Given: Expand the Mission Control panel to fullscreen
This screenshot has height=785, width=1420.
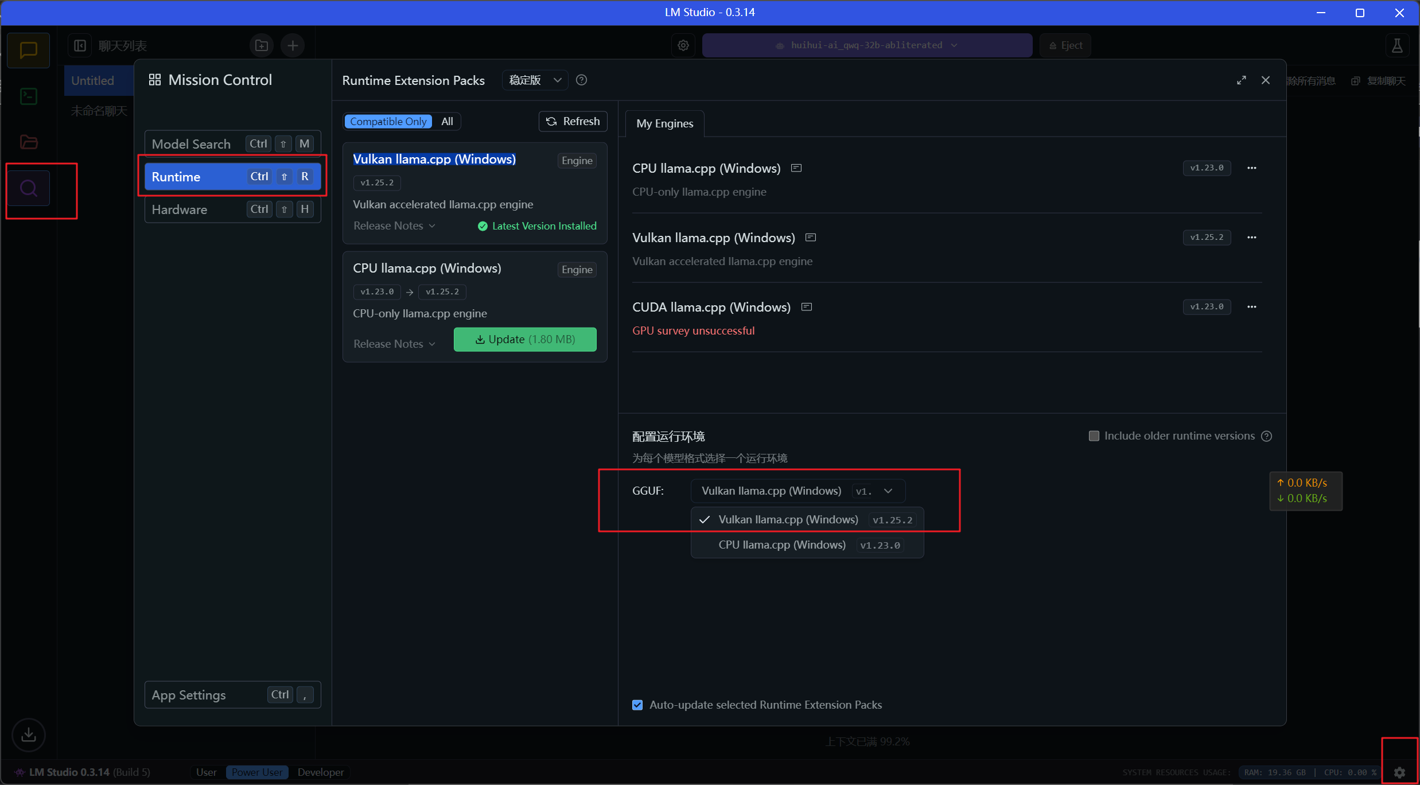Looking at the screenshot, I should (1241, 80).
